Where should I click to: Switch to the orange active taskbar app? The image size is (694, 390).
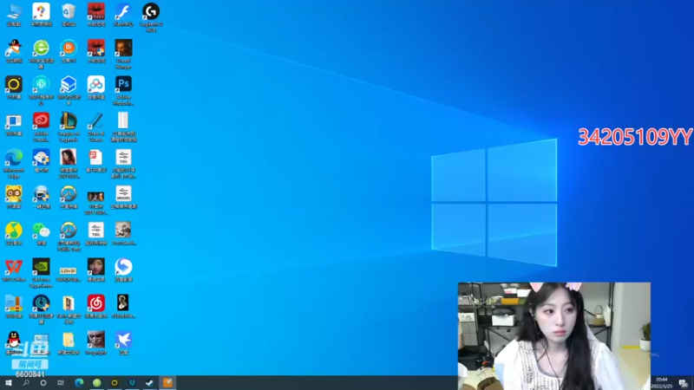point(167,383)
